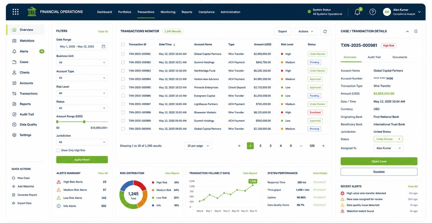Select the checkbox for TXN-2025-000983
This screenshot has height=223, width=432.
tap(123, 71)
